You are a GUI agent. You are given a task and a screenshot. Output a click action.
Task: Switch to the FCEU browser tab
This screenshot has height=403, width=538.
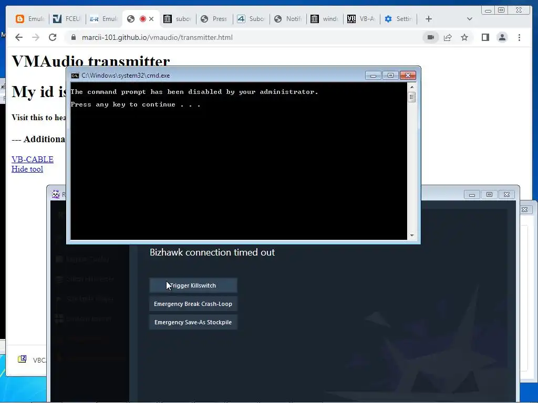67,19
